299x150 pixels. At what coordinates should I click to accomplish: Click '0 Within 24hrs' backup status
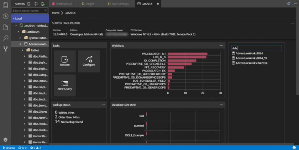point(65,112)
